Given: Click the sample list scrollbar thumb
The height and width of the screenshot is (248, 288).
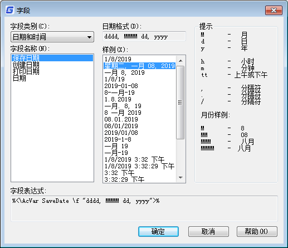Looking at the screenshot, I should coord(180,103).
